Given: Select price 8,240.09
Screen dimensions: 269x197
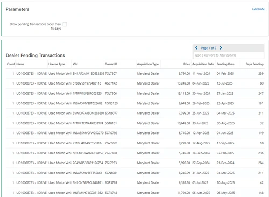Looking at the screenshot, I should click(x=184, y=173).
